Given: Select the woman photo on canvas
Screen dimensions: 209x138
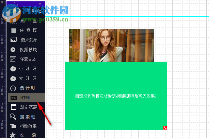Looking at the screenshot, I should click(111, 45).
